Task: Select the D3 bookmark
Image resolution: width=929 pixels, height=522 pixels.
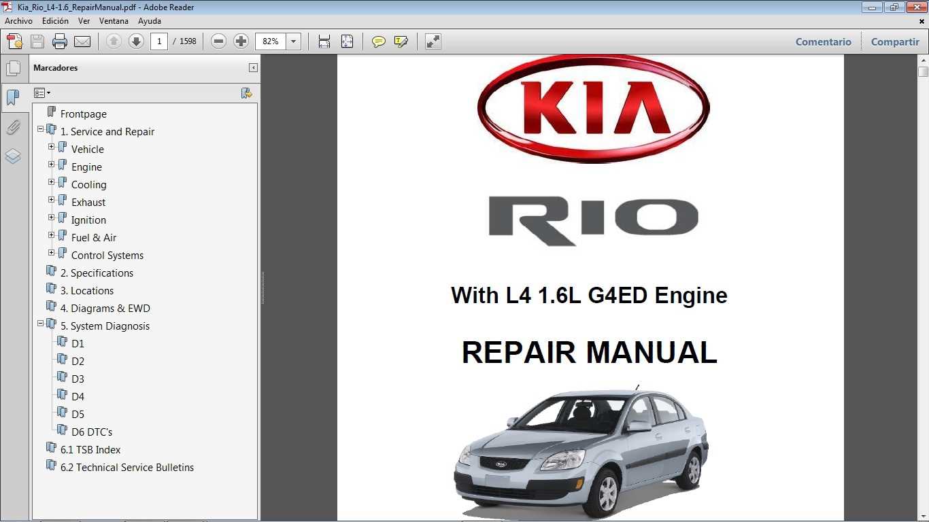Action: [78, 379]
